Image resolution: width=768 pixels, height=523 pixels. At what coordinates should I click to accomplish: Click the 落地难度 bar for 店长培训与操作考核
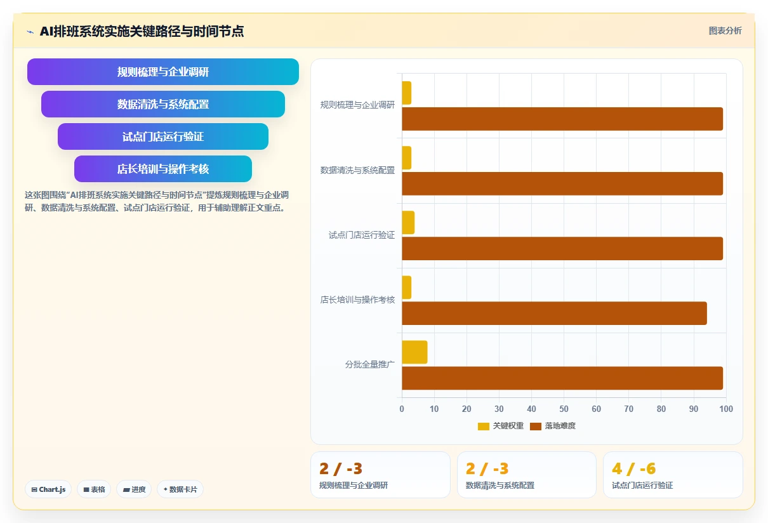(x=554, y=314)
